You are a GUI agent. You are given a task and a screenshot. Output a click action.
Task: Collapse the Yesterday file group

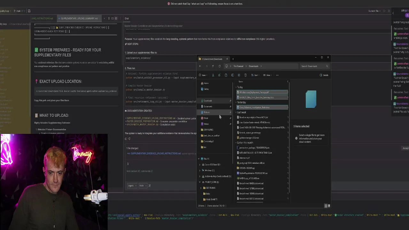click(x=237, y=103)
